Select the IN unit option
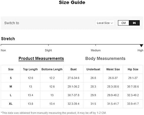 pyautogui.click(x=134, y=23)
